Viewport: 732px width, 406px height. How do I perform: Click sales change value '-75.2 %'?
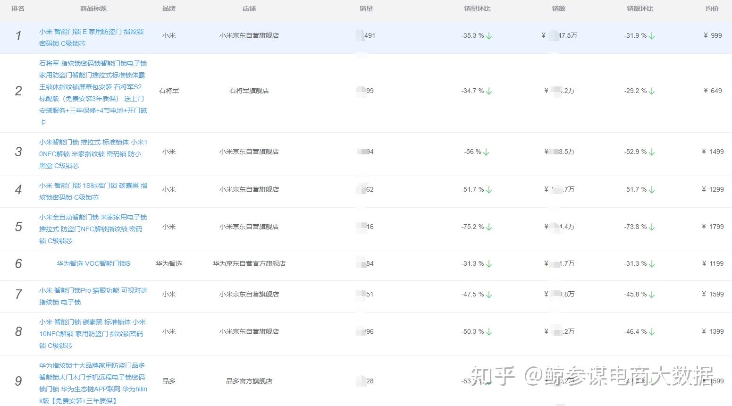point(472,227)
